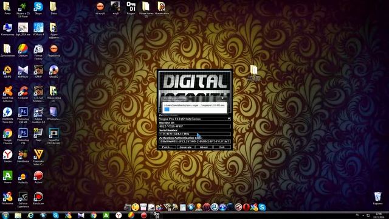Open Internet Explorer from the taskbar
Image resolution: width=389 pixels, height=219 pixels.
click(x=30, y=215)
